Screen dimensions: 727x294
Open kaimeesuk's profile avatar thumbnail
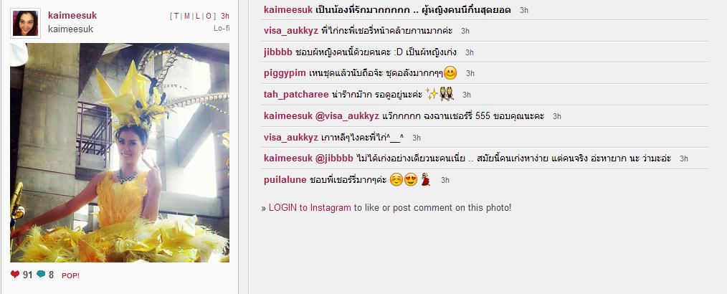[26, 23]
